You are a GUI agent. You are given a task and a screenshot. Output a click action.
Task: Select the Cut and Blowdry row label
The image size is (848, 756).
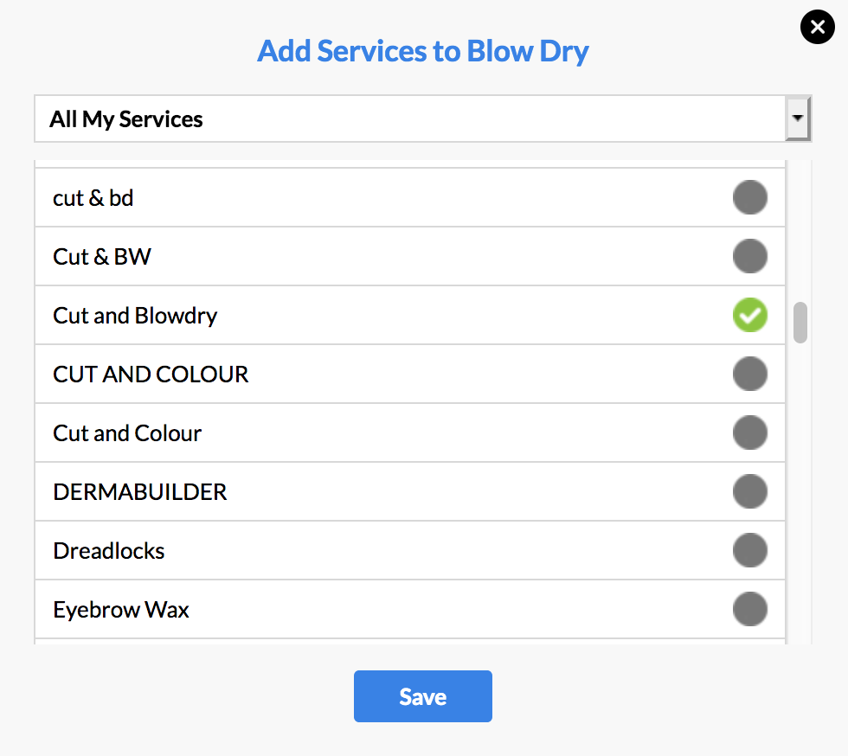tap(135, 316)
